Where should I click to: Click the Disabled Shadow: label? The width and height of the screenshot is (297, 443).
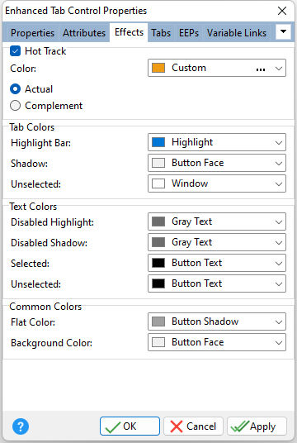pos(49,243)
